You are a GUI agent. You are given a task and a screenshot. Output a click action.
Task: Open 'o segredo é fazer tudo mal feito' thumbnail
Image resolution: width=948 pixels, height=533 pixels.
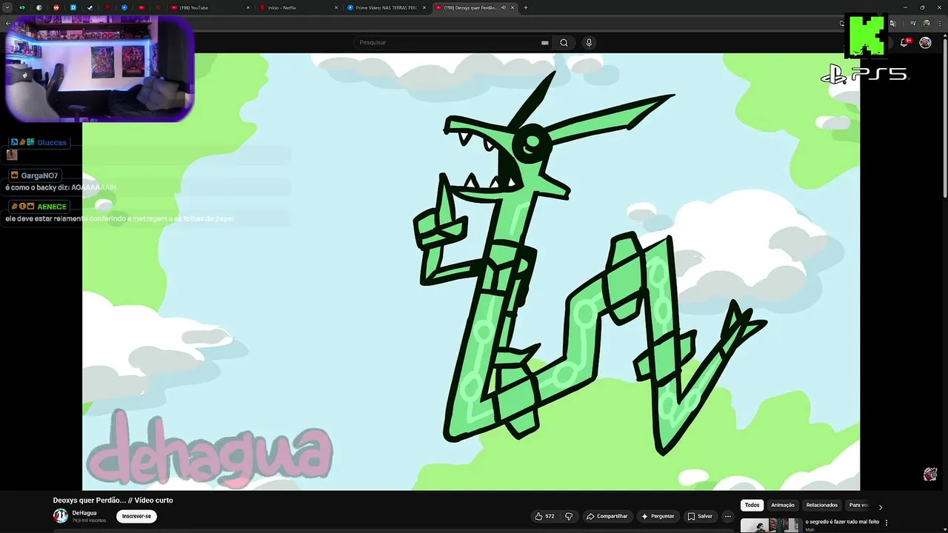click(770, 526)
